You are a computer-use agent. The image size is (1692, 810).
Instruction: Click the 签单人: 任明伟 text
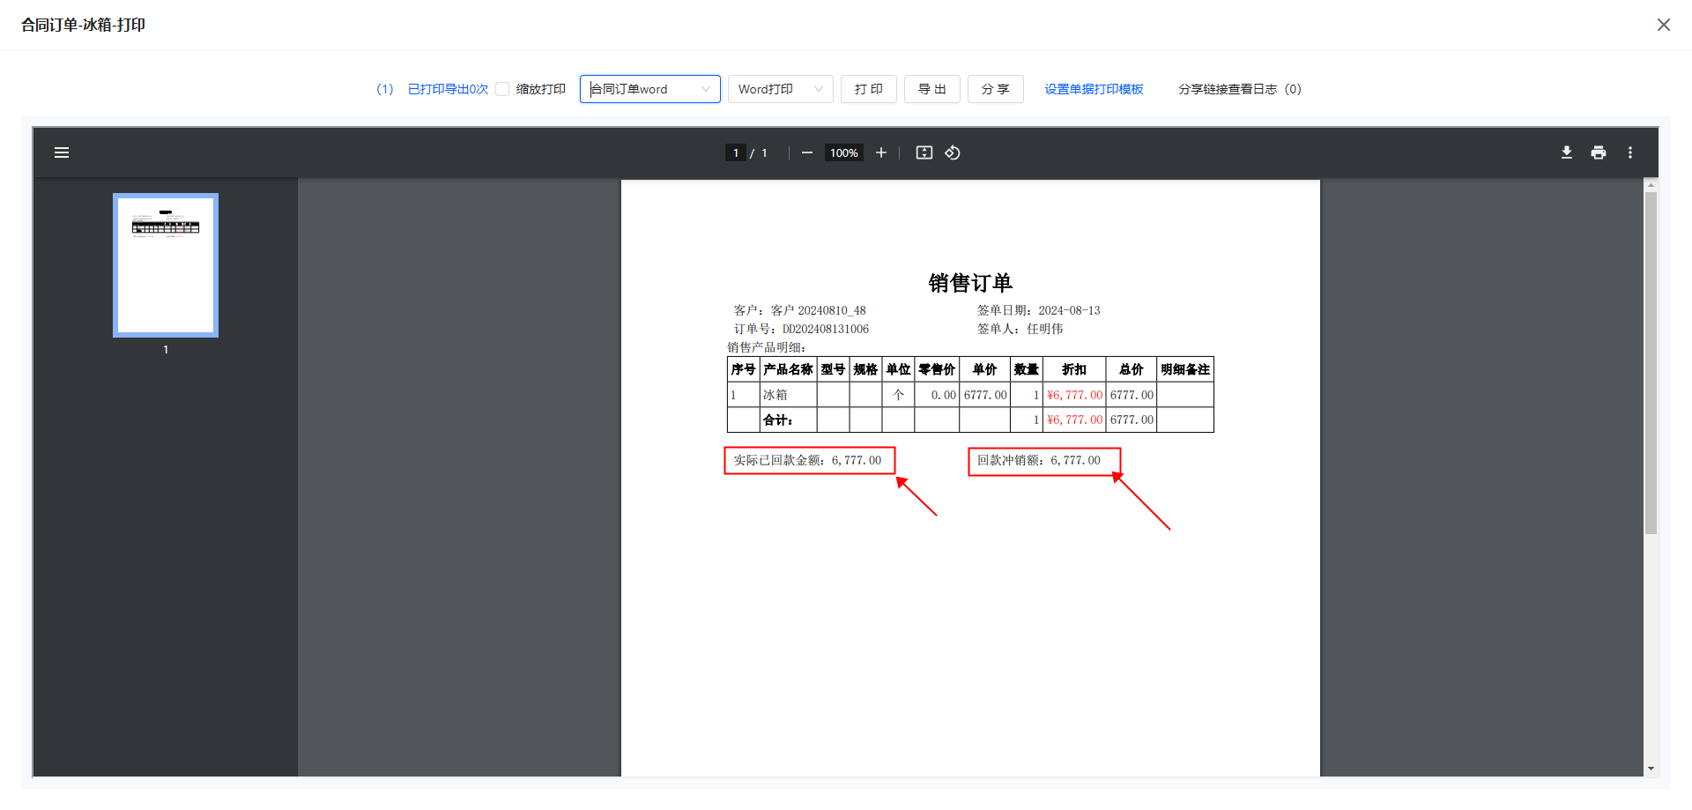tap(1020, 329)
